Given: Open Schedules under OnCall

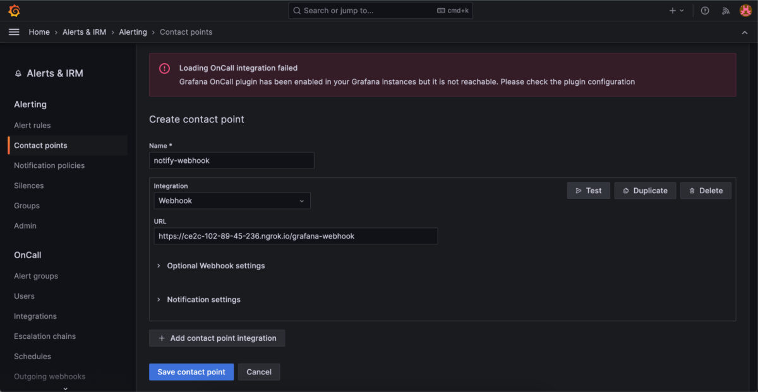Looking at the screenshot, I should 32,357.
